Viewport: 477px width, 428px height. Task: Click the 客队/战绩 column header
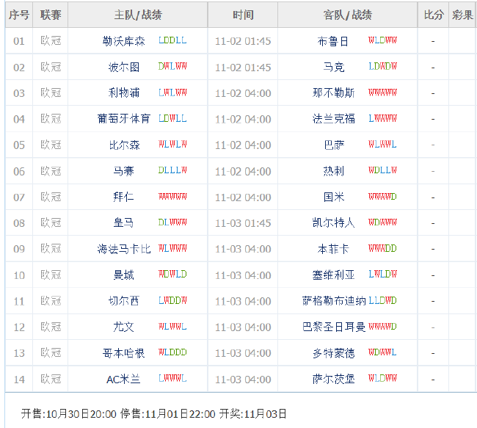[347, 15]
